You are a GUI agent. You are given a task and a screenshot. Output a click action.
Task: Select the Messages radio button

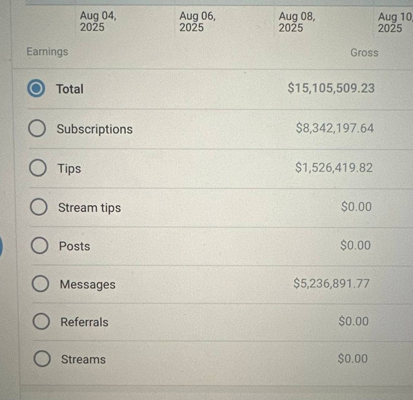tap(40, 284)
